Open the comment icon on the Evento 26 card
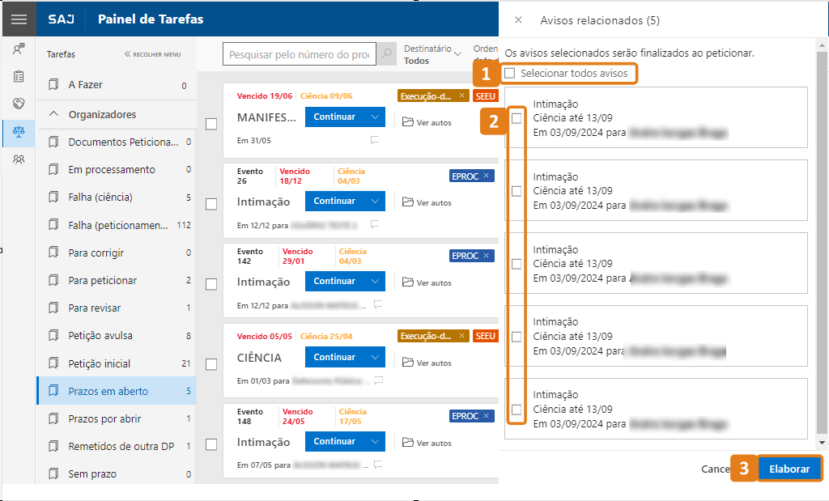 point(375,225)
